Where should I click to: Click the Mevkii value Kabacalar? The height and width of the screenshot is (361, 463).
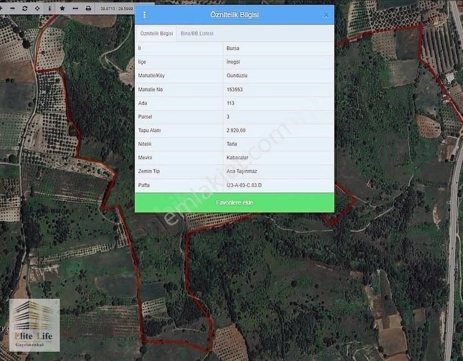[237, 157]
